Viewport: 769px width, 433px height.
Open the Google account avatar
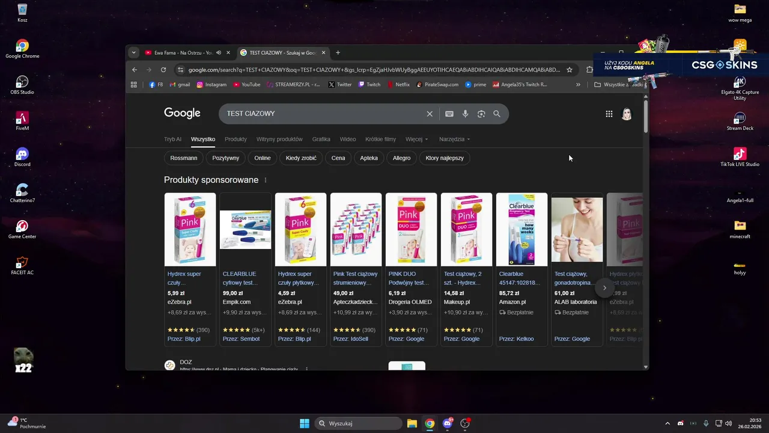pos(627,114)
